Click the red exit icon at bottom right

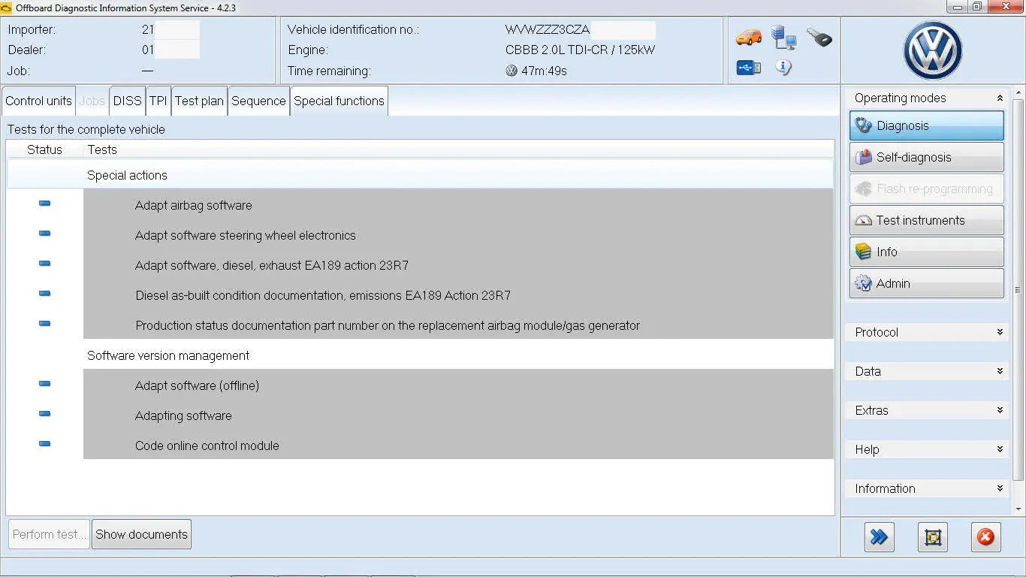pyautogui.click(x=985, y=536)
